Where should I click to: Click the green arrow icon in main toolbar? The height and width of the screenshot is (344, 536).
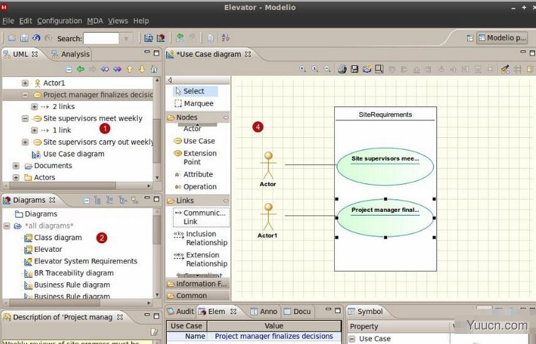point(180,38)
